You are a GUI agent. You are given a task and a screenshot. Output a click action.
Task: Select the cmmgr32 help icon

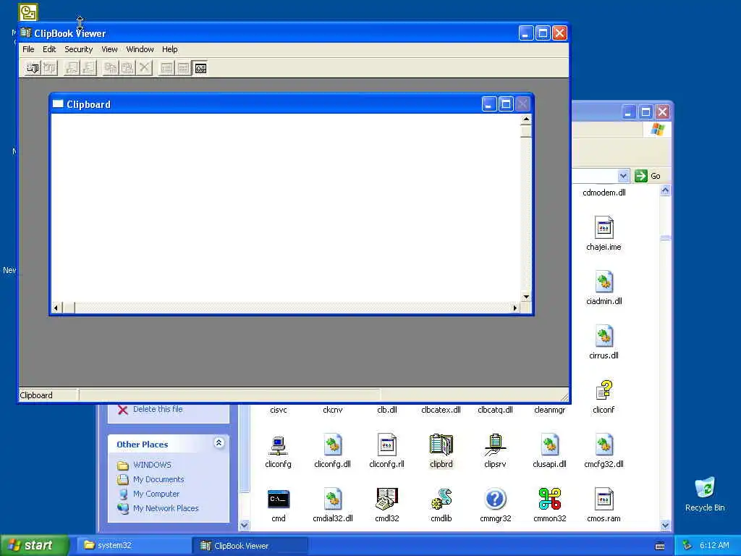click(x=495, y=500)
